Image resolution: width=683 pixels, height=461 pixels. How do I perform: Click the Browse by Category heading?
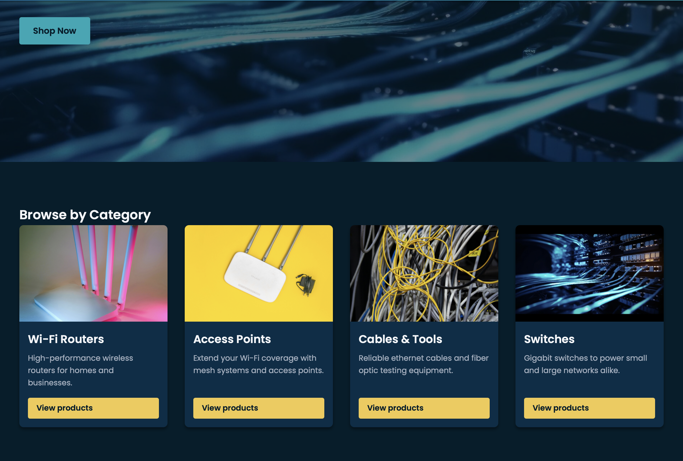coord(85,214)
